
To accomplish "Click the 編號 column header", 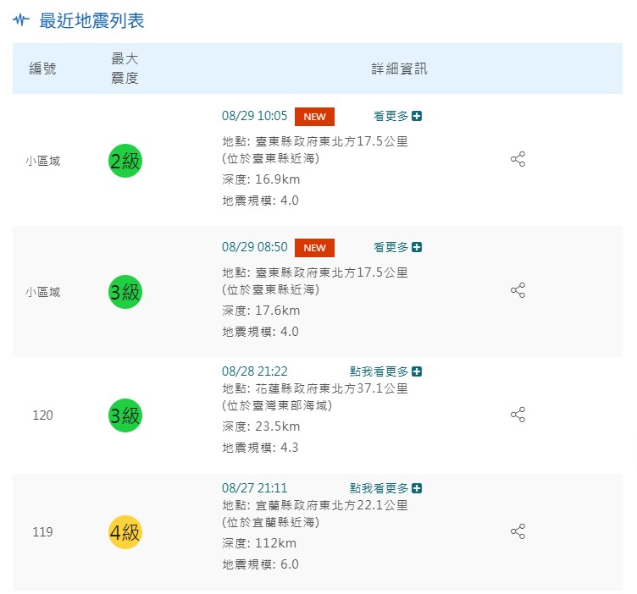I will (42, 69).
